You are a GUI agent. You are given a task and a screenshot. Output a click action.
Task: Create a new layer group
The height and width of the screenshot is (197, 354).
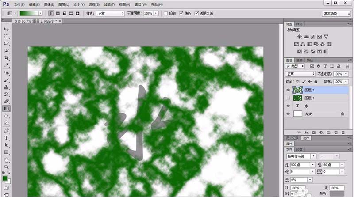coord(328,133)
